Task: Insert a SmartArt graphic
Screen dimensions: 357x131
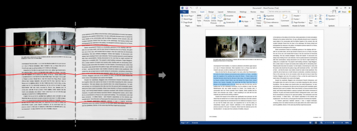Action: pyautogui.click(x=228, y=16)
